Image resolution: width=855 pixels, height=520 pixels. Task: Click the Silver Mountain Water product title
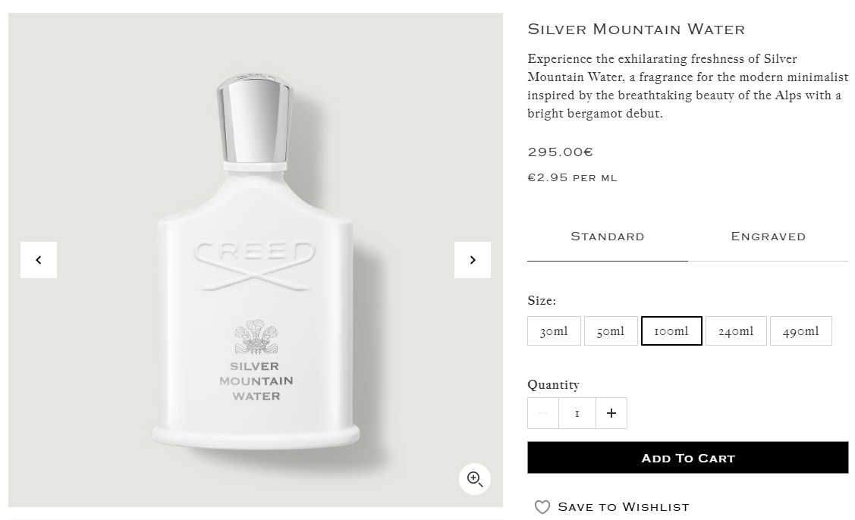pos(636,29)
